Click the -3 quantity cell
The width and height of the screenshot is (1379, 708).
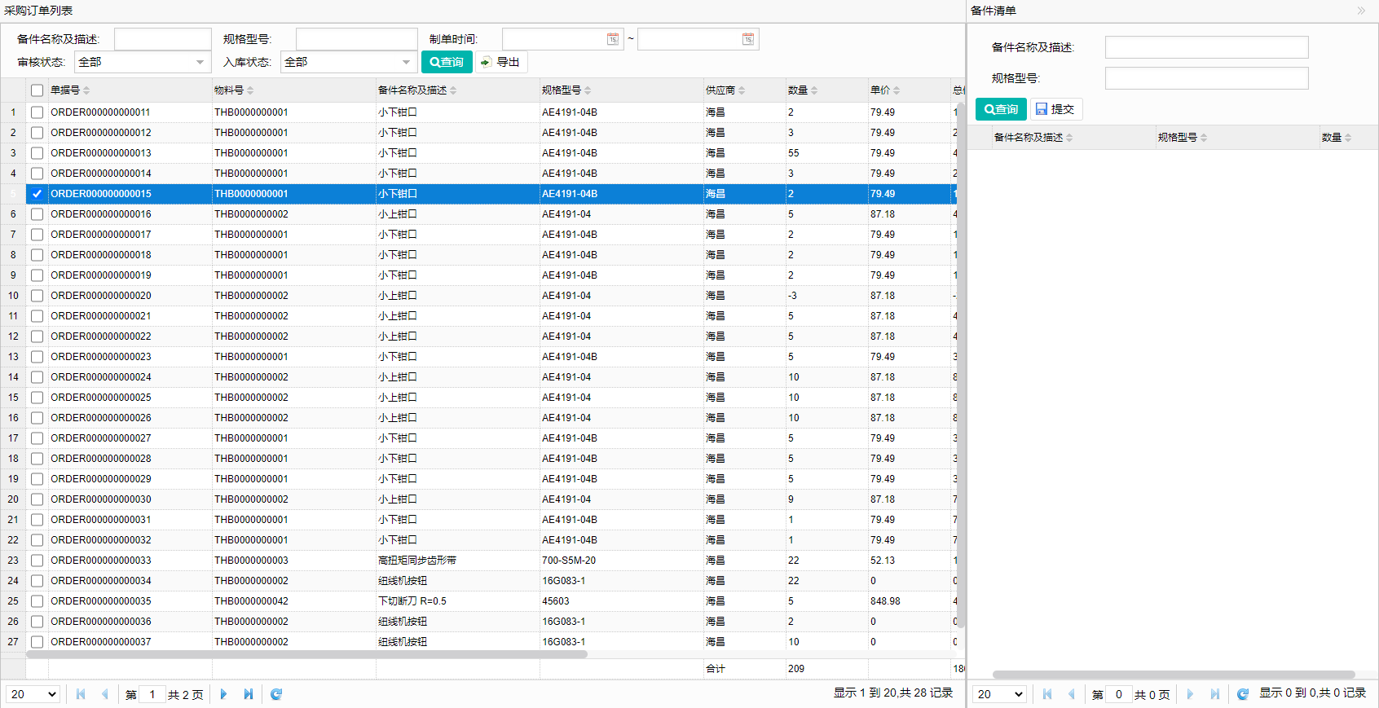pos(792,296)
